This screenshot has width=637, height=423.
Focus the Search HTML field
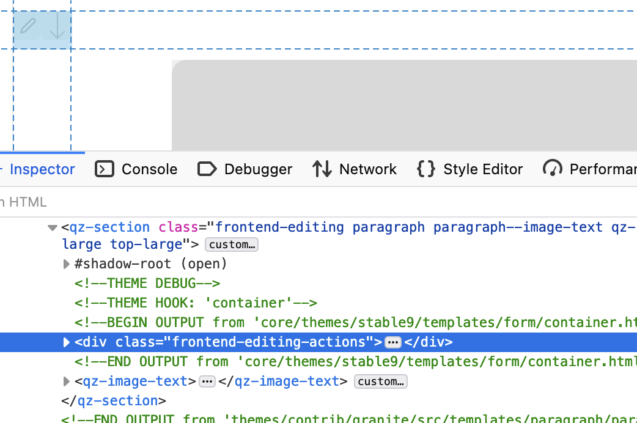point(122,202)
